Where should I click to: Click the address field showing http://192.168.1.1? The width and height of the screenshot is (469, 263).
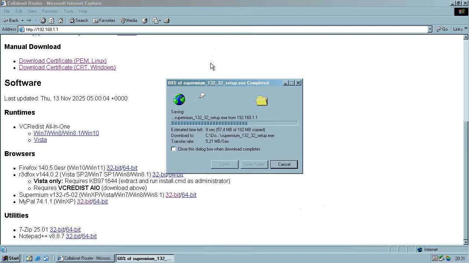coord(224,29)
